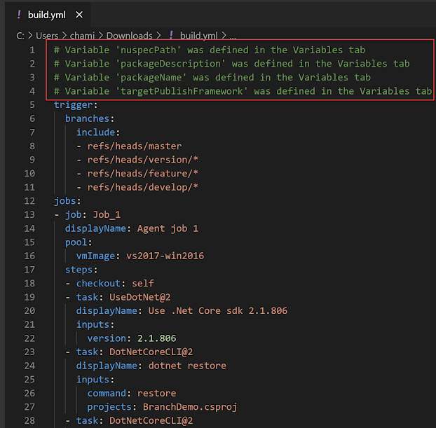Click line number 5 in the gutter
This screenshot has height=428, width=436.
[x=32, y=105]
